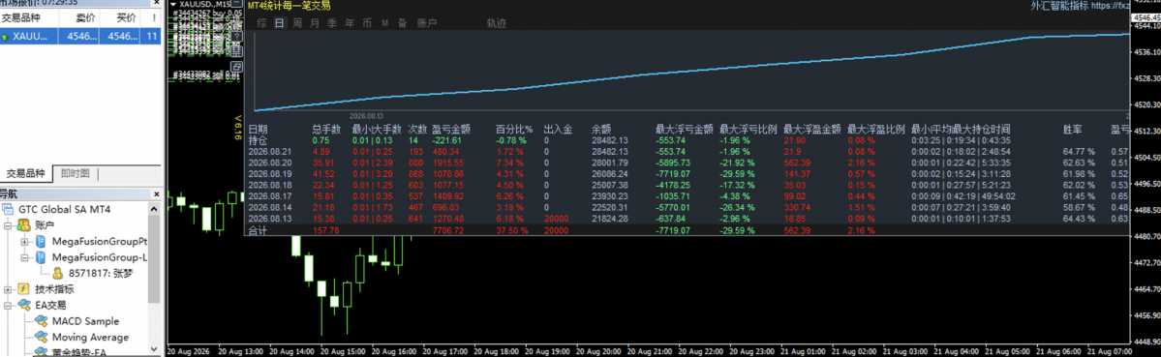1161x357 pixels.
Task: Click the 技术指标 indicators icon
Action: tap(23, 289)
